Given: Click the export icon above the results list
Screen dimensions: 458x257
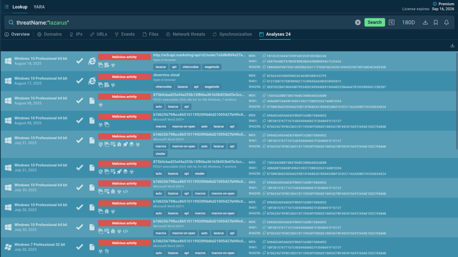Looking at the screenshot, I should 452,45.
